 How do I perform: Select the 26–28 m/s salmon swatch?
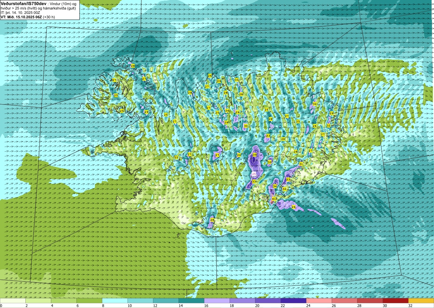point(344,301)
